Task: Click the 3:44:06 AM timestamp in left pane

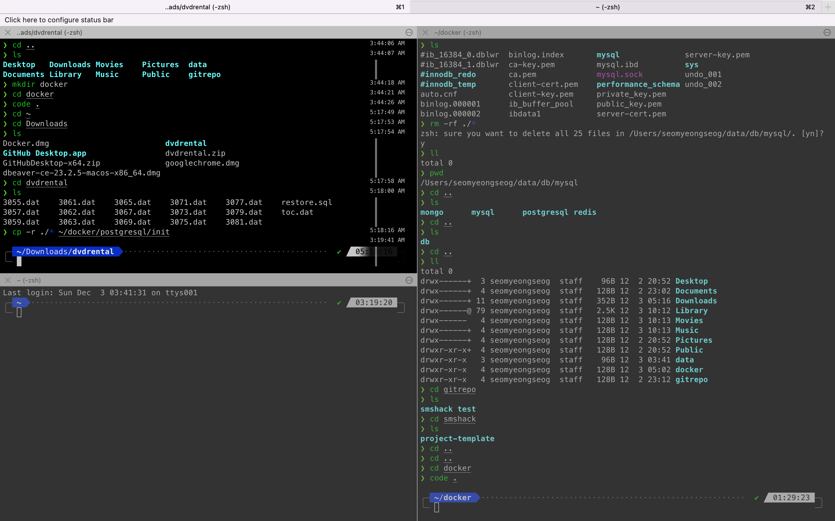Action: tap(387, 43)
